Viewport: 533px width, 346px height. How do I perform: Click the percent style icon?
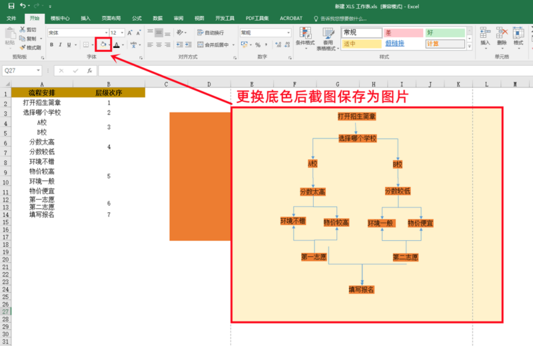[258, 45]
